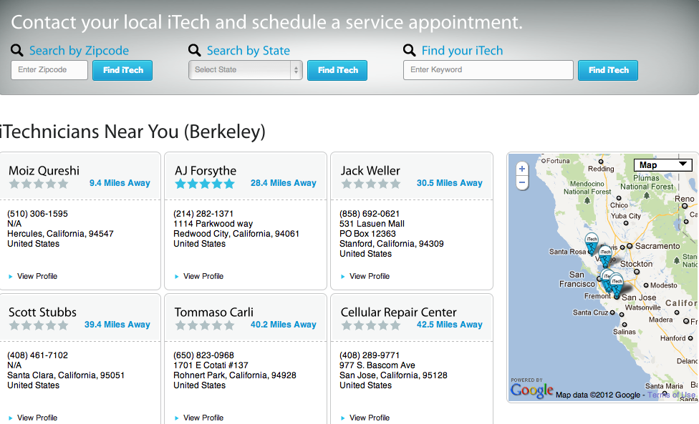Click the magnifier icon beside Find your iTech
This screenshot has height=424, width=699.
click(410, 50)
